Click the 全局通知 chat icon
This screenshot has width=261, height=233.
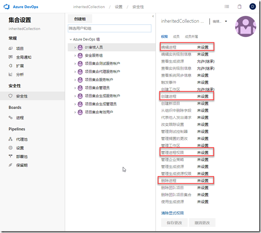pyautogui.click(x=10, y=57)
